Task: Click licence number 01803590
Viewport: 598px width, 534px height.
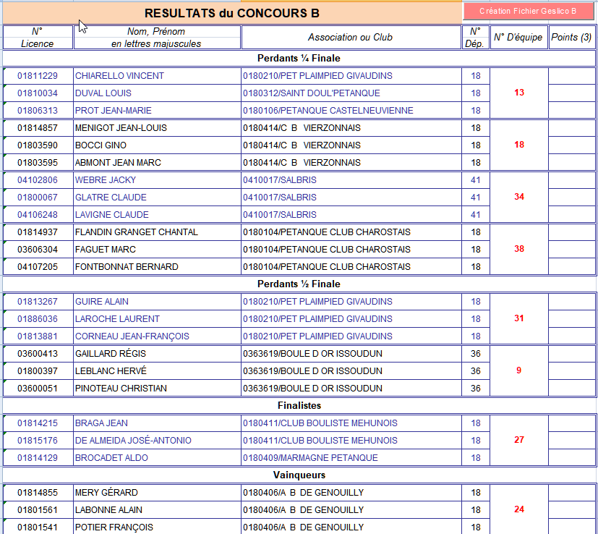Action: pyautogui.click(x=37, y=145)
